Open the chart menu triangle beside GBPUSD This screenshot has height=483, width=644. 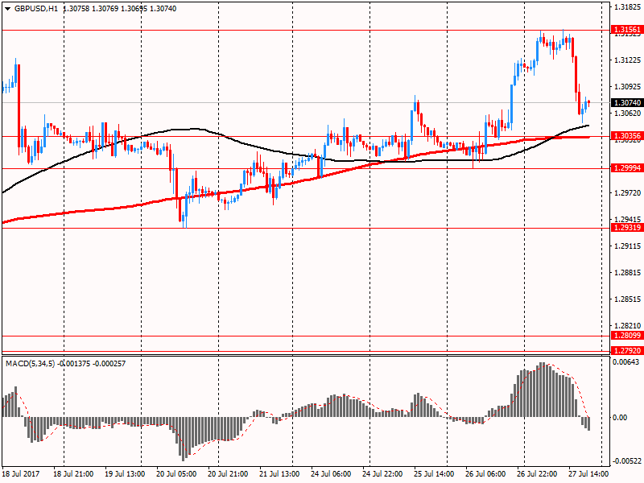(x=7, y=9)
